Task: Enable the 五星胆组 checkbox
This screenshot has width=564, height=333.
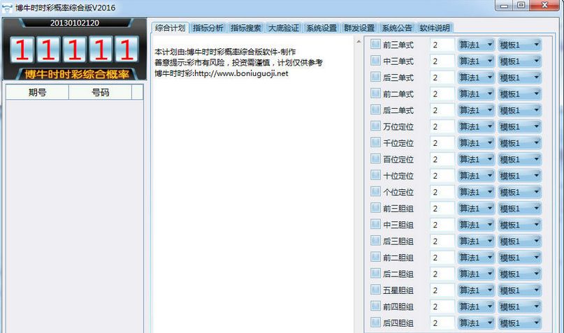Action: [x=375, y=290]
